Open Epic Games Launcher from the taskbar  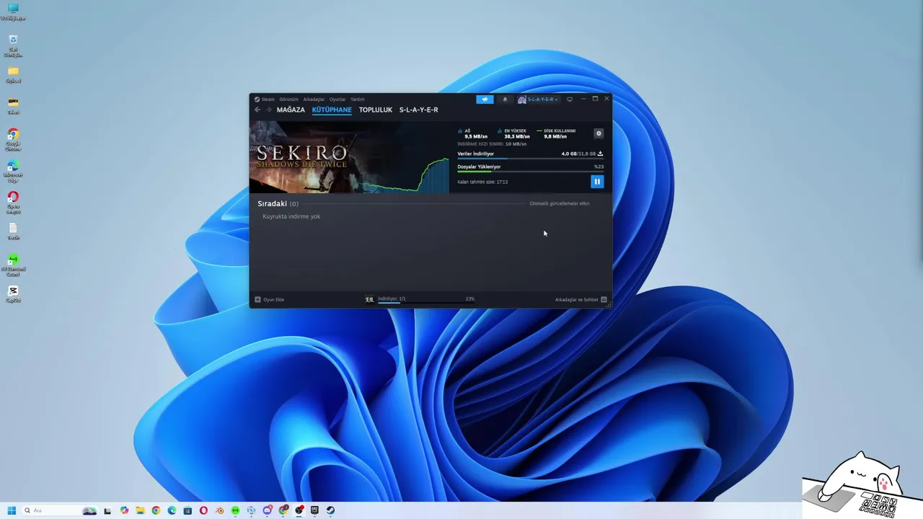[314, 510]
